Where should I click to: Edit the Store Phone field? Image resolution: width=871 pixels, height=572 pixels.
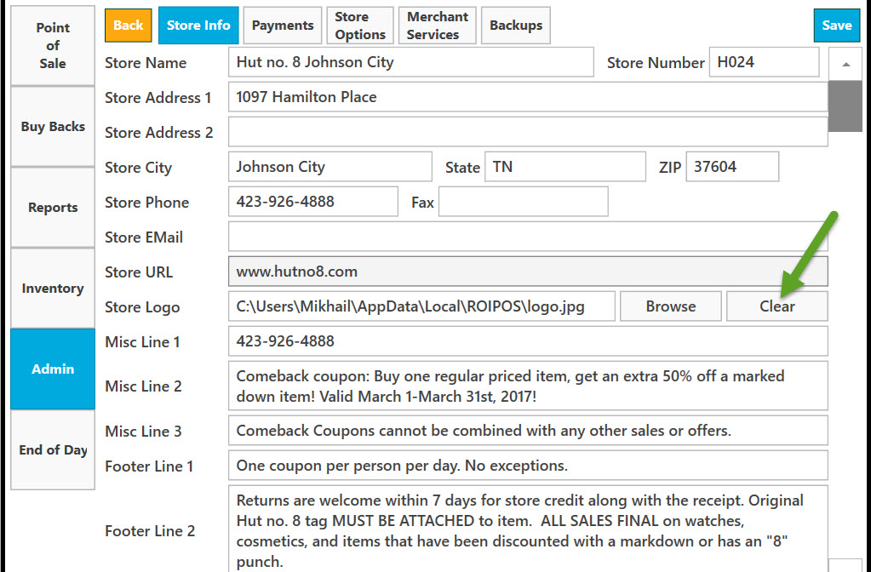point(312,202)
